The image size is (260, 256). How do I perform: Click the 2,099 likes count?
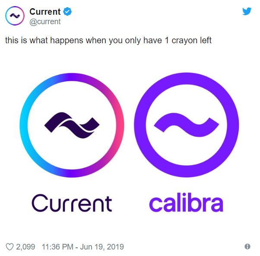point(25,247)
